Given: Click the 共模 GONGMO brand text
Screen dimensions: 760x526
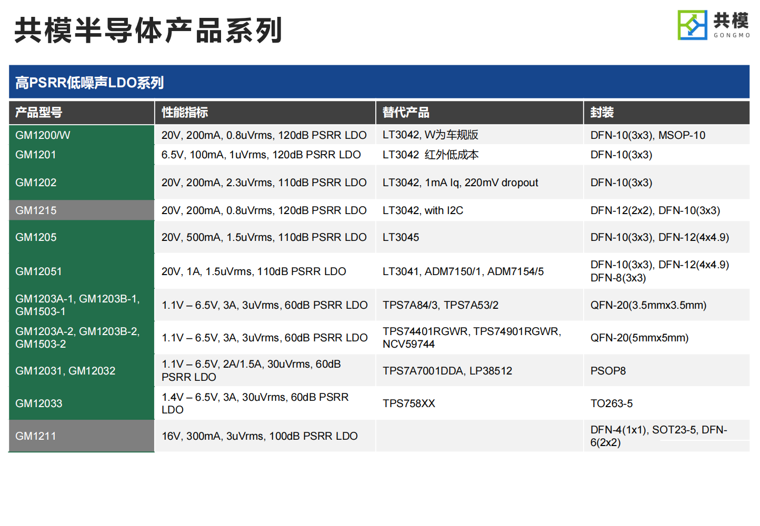Looking at the screenshot, I should 732,25.
